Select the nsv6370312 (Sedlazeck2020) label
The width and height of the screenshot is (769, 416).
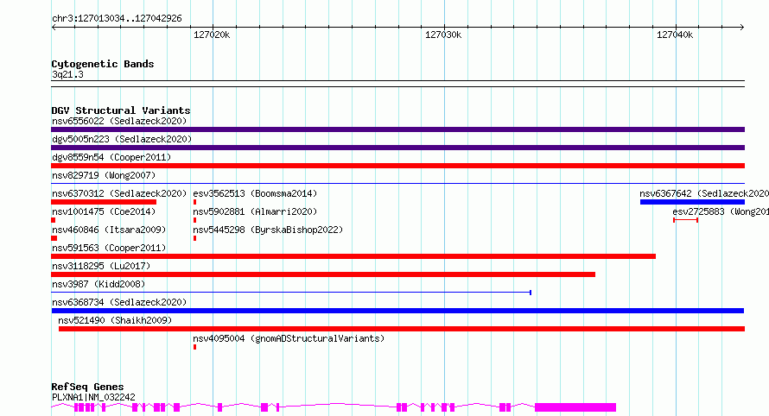(x=119, y=193)
